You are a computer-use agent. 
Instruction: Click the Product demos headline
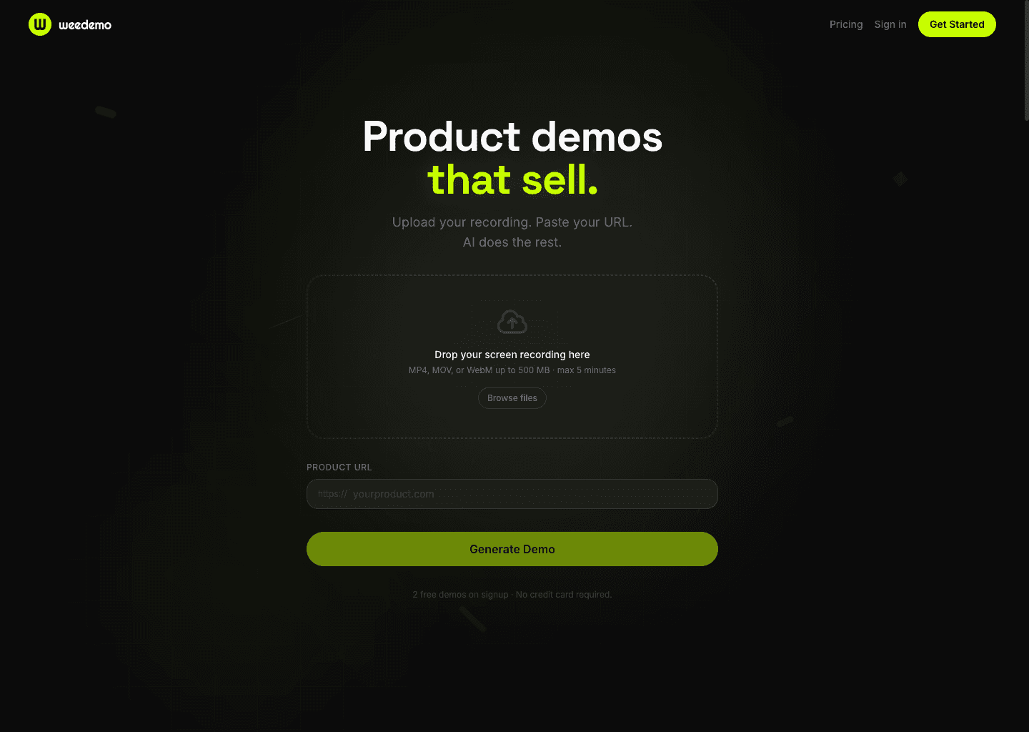pos(512,137)
